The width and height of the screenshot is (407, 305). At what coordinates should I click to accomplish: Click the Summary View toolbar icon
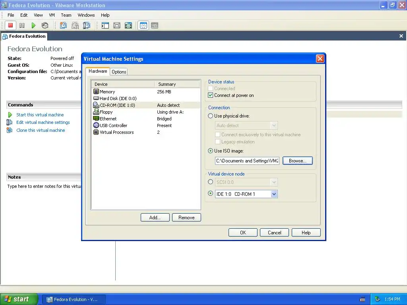(x=143, y=25)
